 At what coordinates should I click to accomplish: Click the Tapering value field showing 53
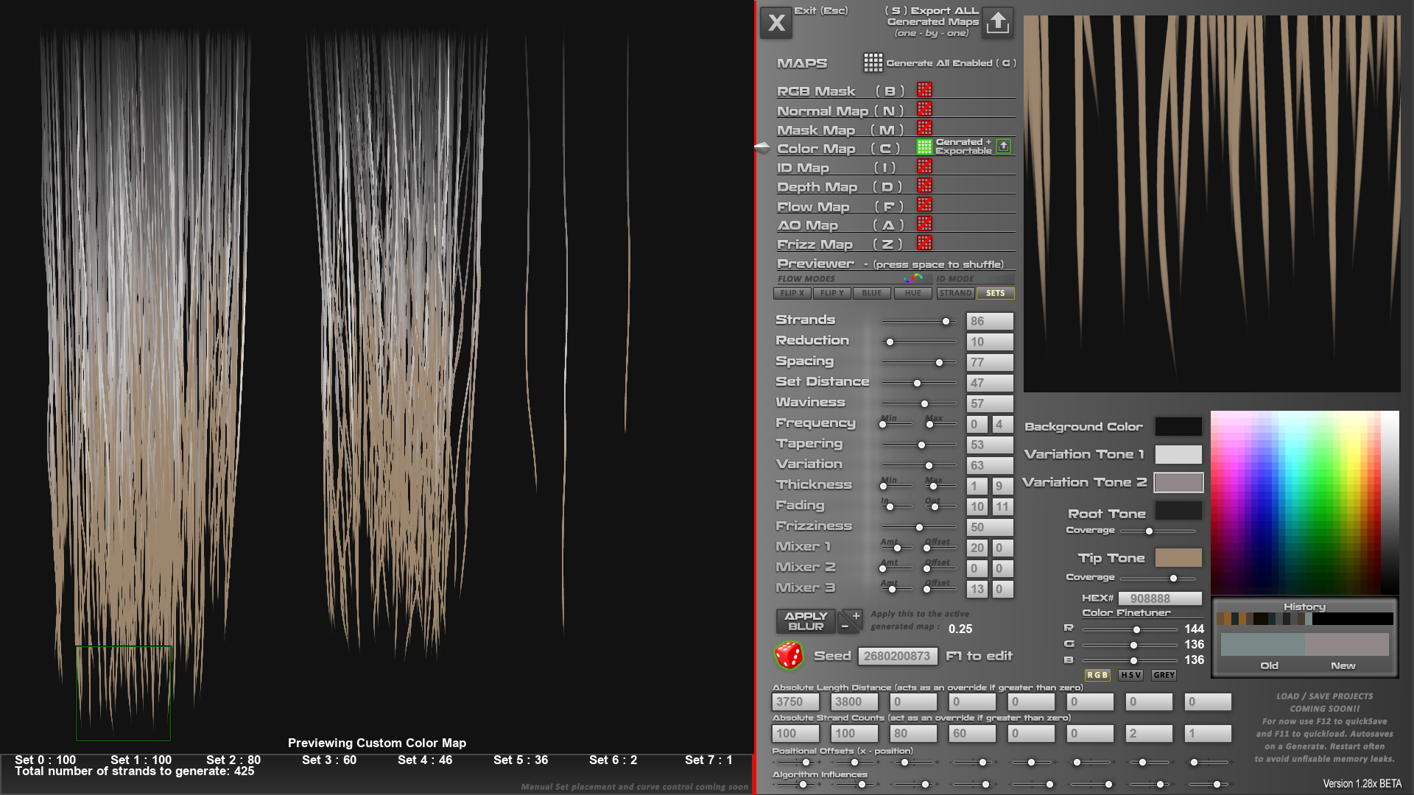pyautogui.click(x=989, y=445)
